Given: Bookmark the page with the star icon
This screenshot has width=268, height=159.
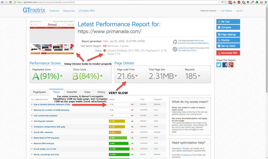Looking at the screenshot, I should 226,2.
